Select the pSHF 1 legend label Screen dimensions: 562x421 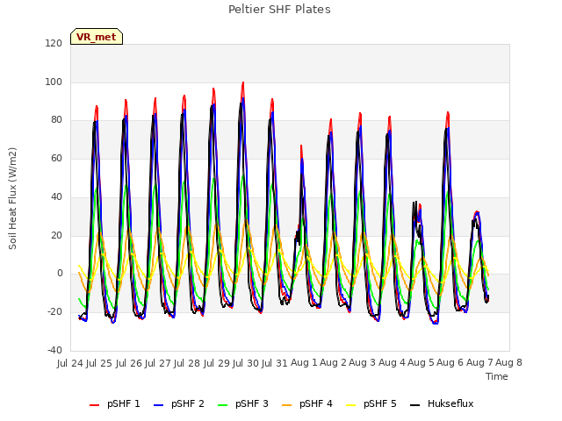(x=124, y=403)
